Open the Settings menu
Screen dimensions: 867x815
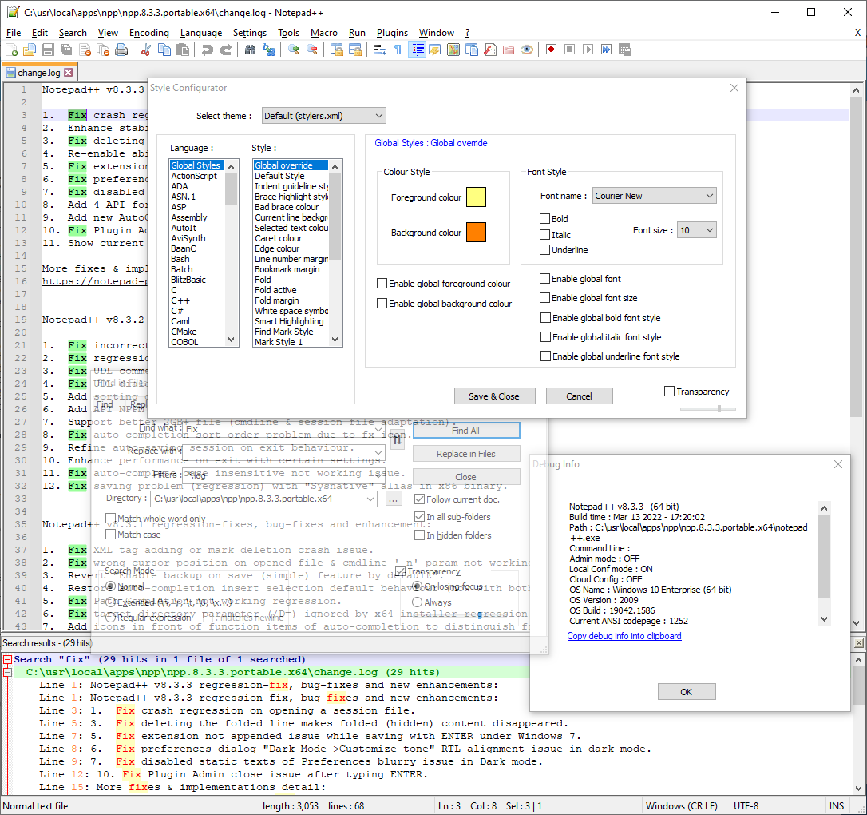249,33
